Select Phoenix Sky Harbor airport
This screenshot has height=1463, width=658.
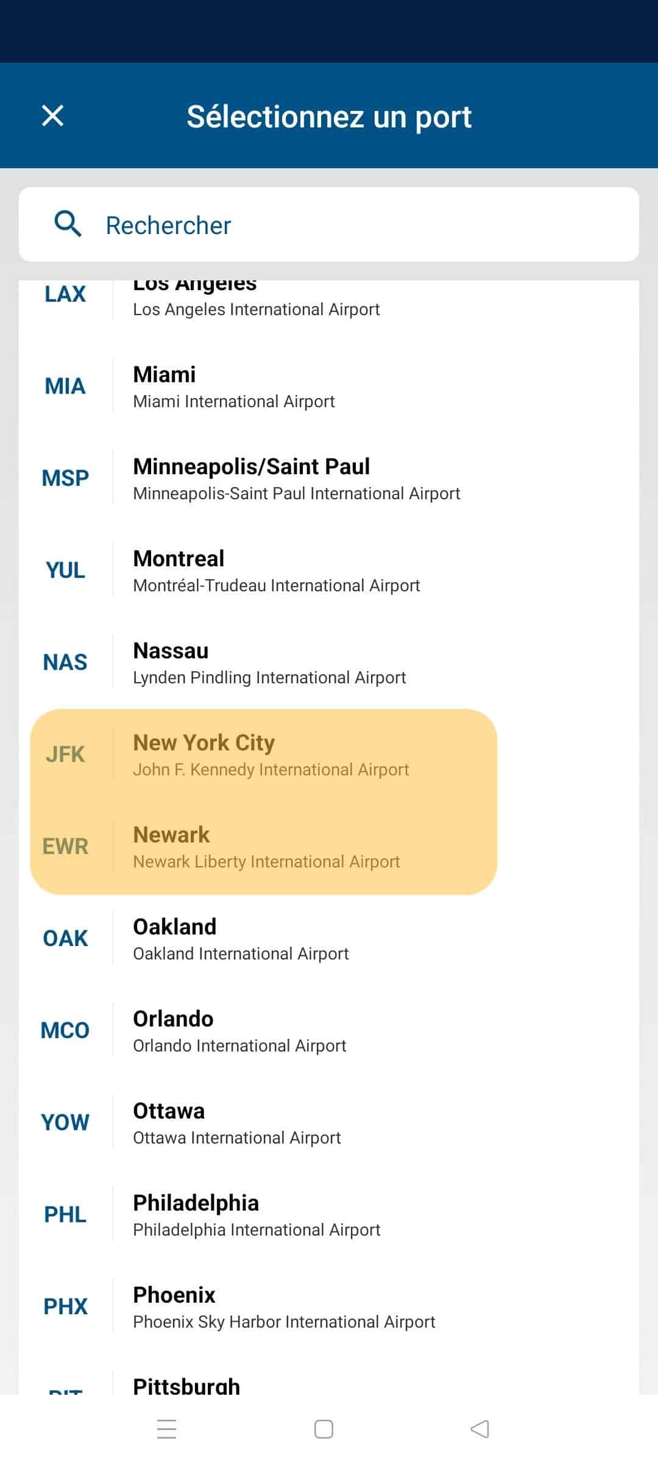click(x=329, y=1306)
